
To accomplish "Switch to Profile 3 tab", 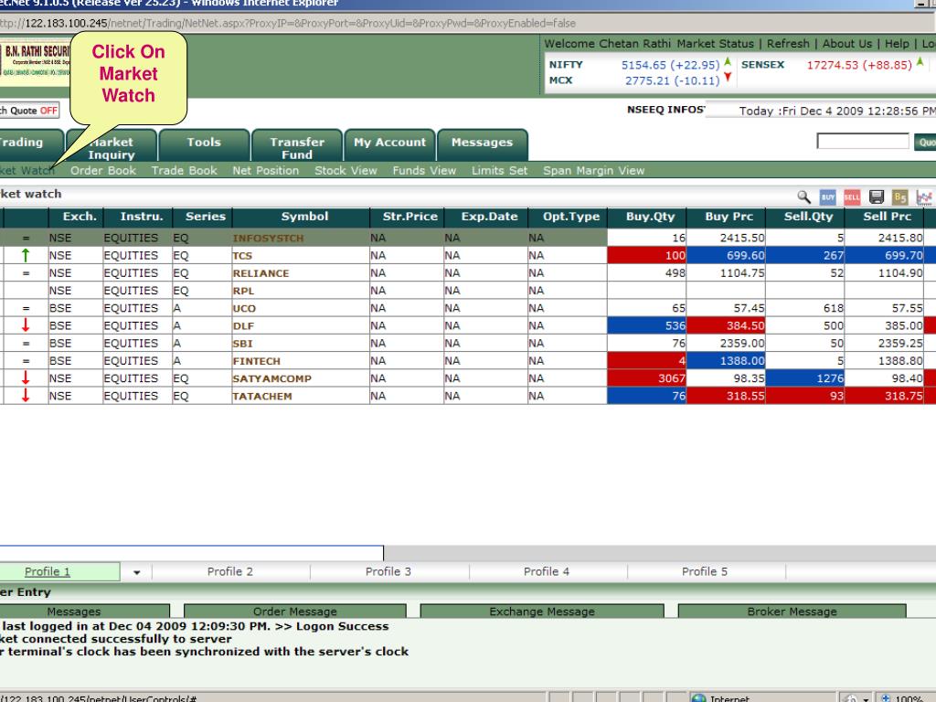I will click(388, 572).
